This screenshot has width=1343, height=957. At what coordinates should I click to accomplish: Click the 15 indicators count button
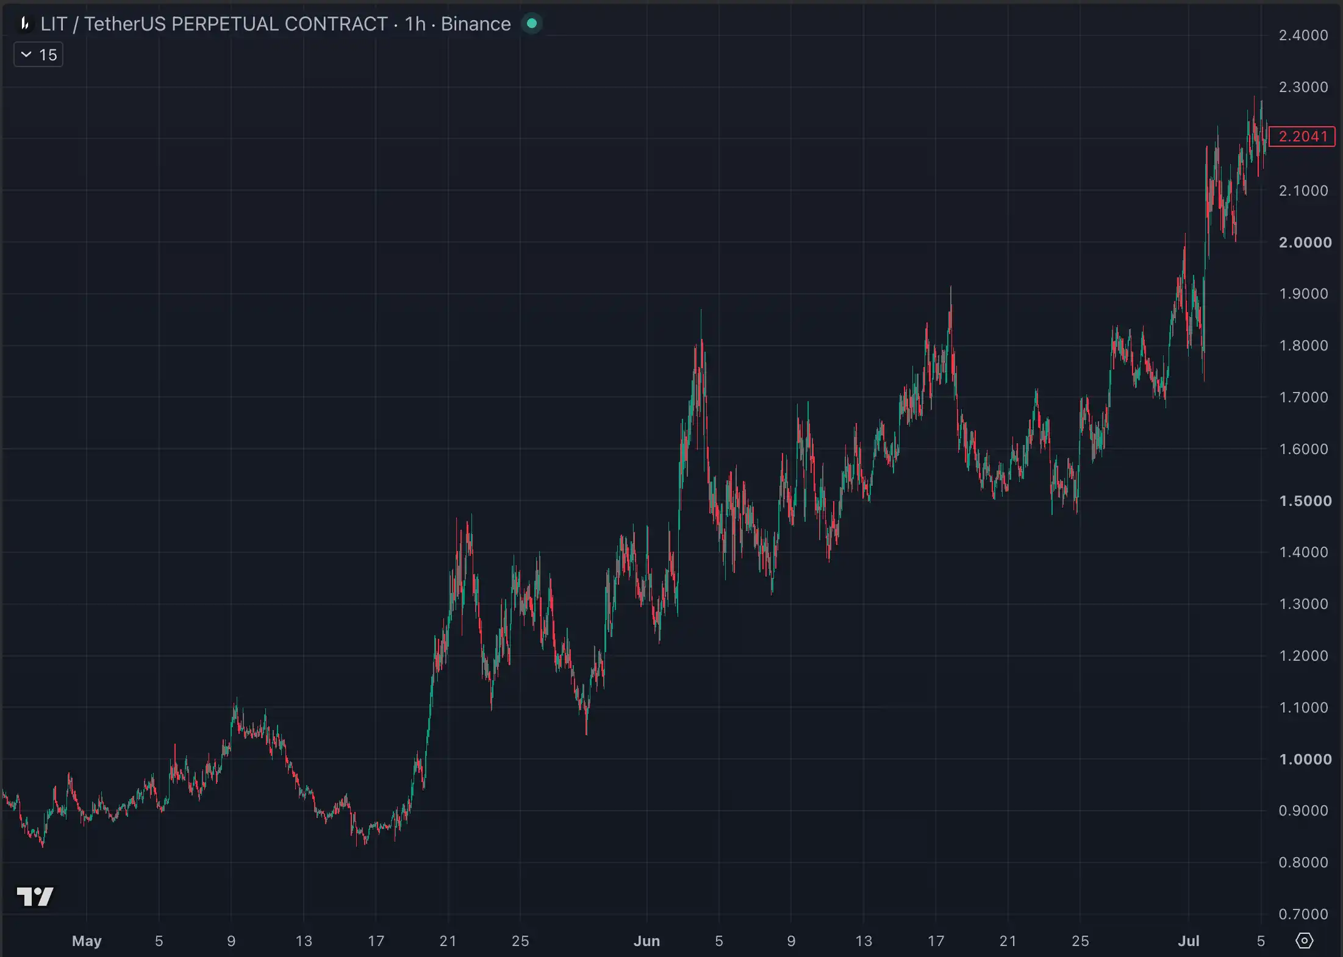[38, 55]
